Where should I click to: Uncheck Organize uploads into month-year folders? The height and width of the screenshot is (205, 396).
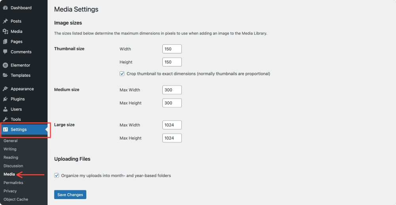[57, 175]
